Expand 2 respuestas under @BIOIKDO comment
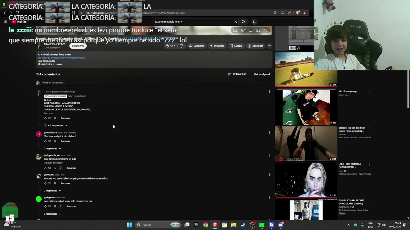Image resolution: width=410 pixels, height=230 pixels. [x=53, y=191]
